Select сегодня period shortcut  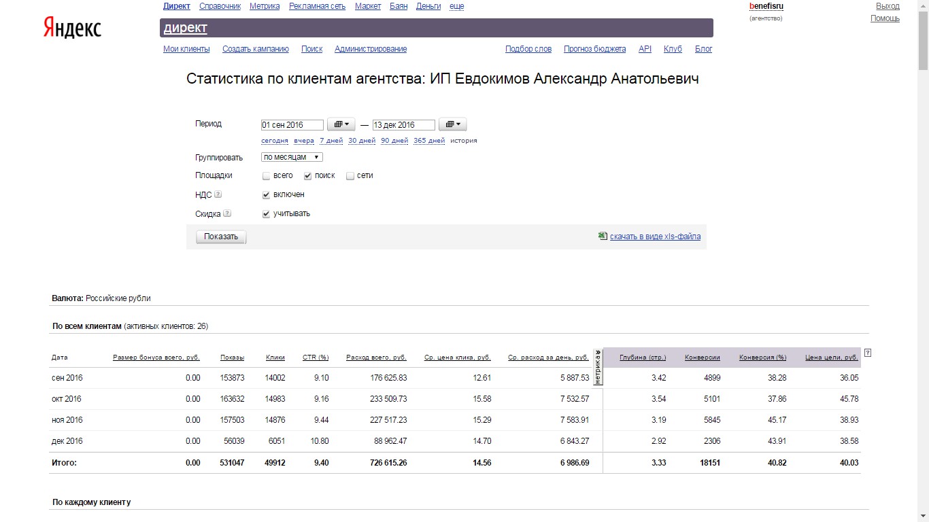click(x=275, y=141)
